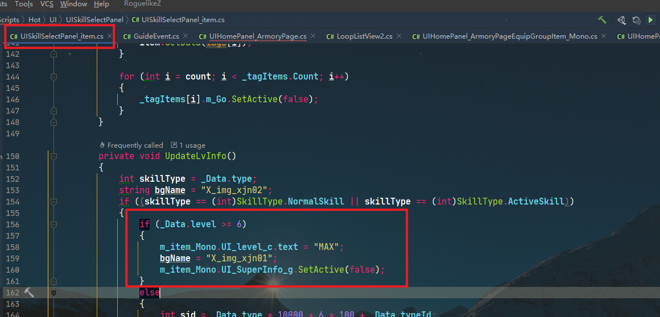
Task: Switch to UIHomePanel_ArmoryPageEquipGroupItem_Mono.cs tab
Action: coord(509,36)
